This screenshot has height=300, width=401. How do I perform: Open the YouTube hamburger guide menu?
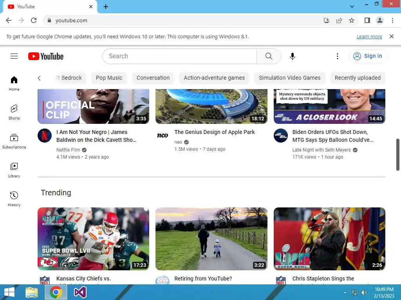(14, 56)
